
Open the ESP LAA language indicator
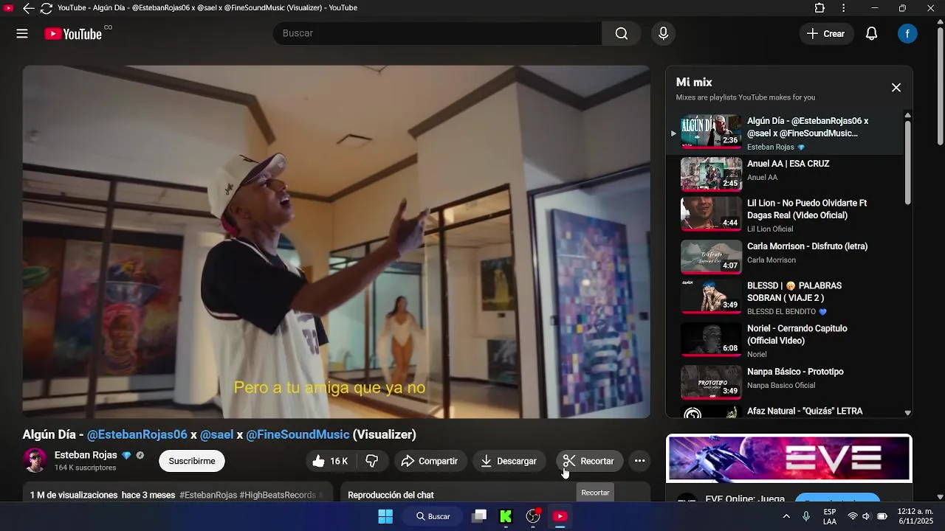click(x=830, y=516)
